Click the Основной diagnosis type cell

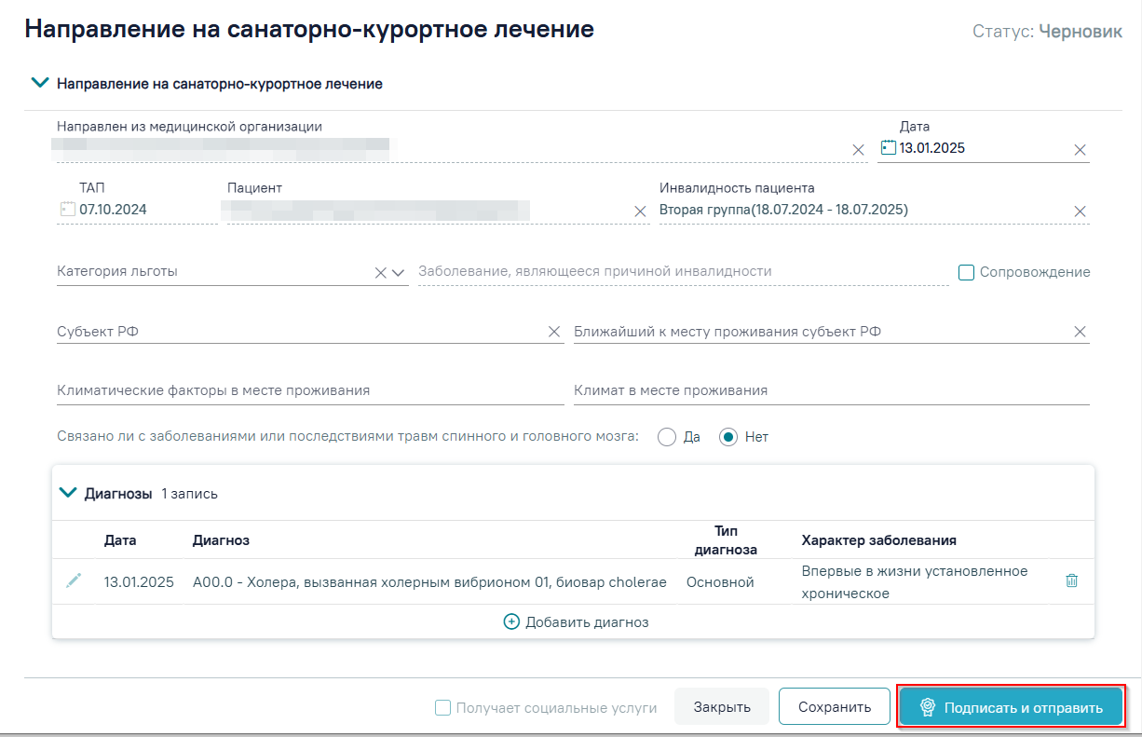pyautogui.click(x=720, y=582)
